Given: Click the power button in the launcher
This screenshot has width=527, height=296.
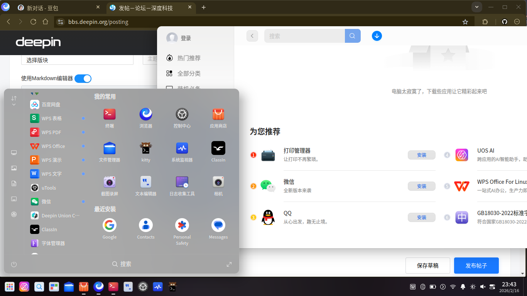Looking at the screenshot, I should (x=14, y=264).
